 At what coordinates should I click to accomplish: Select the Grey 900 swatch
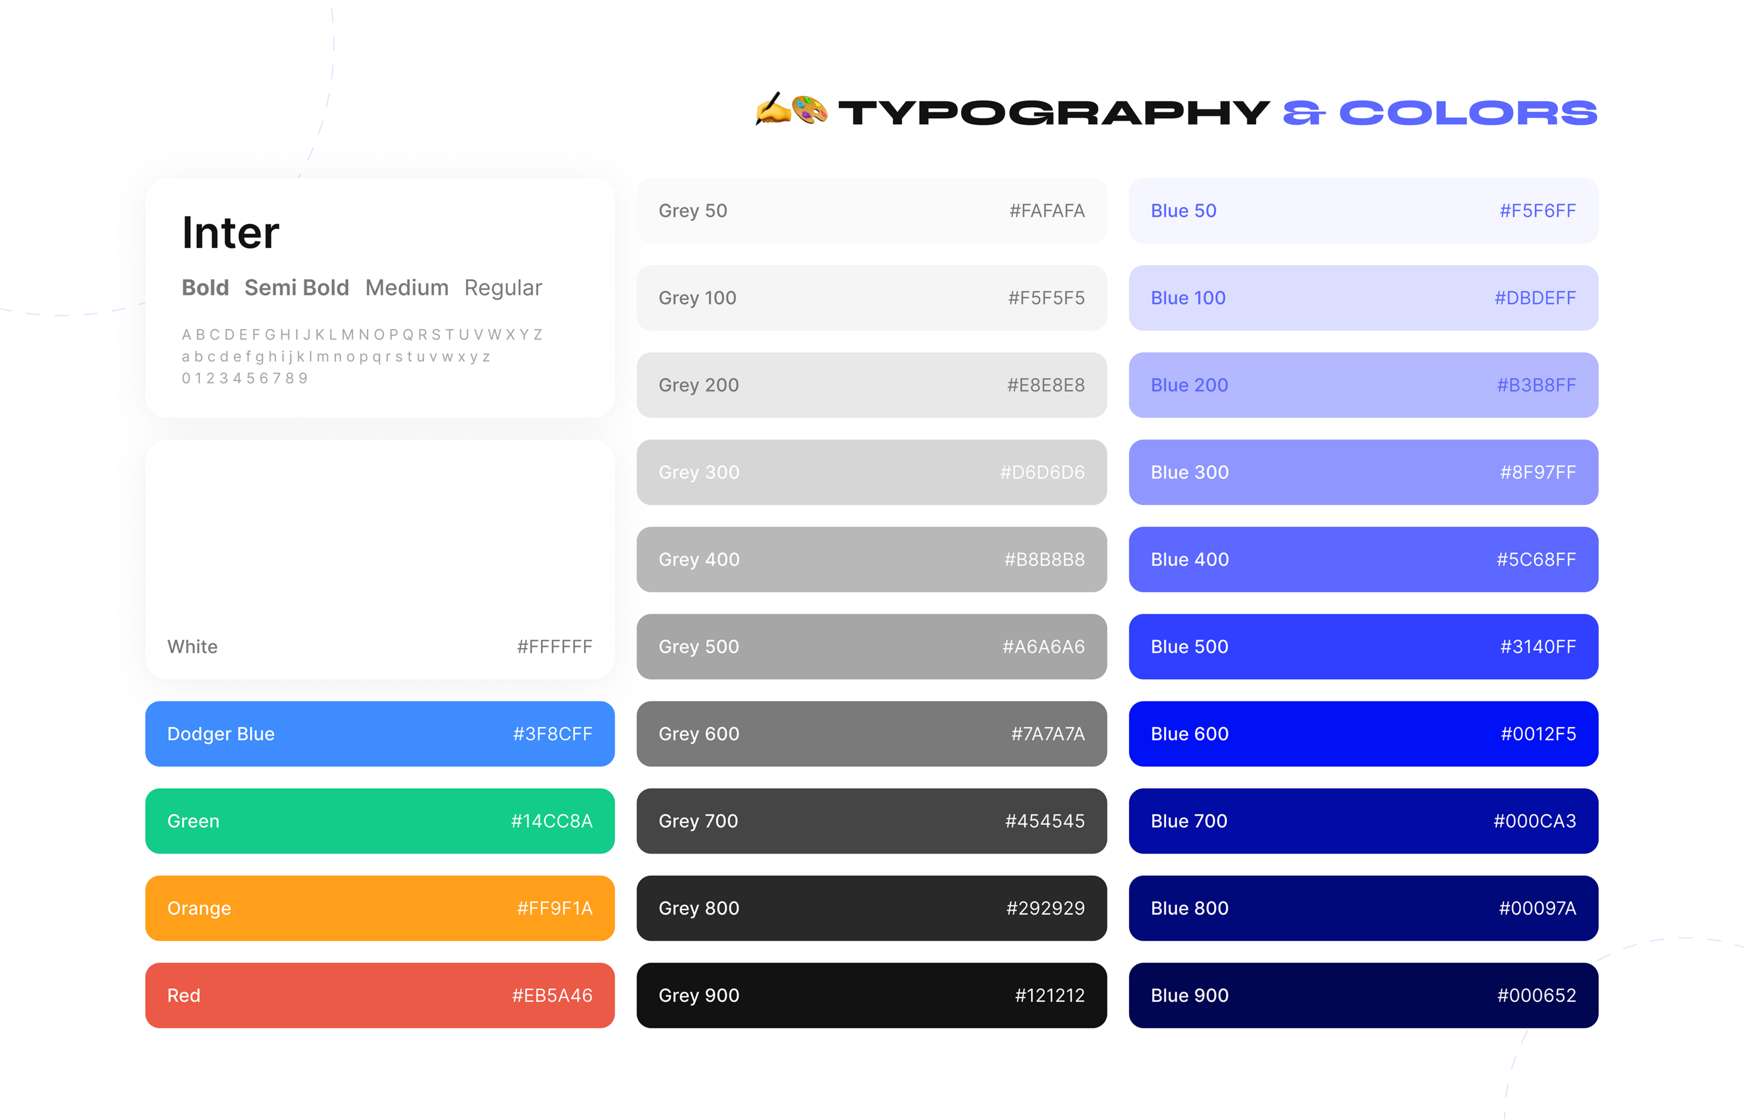(x=871, y=995)
